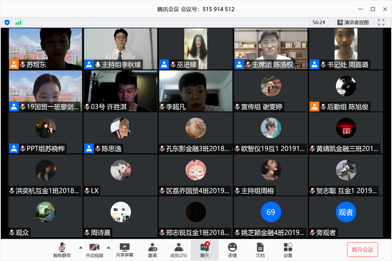The height and width of the screenshot is (261, 392).
Task: Expand audio options arrow beside 解除静音
Action: (81, 248)
